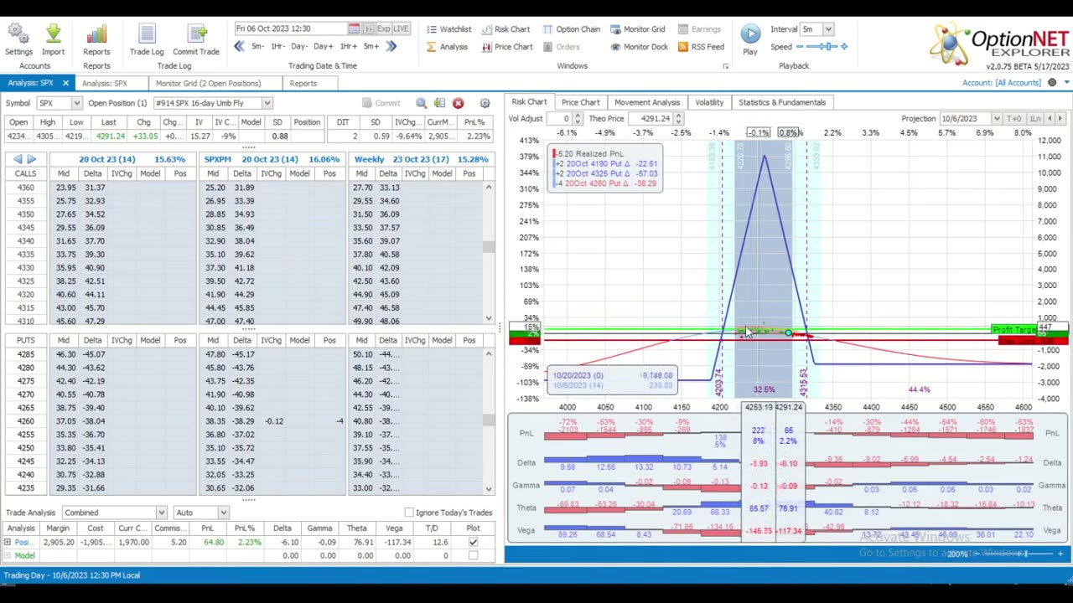Image resolution: width=1073 pixels, height=603 pixels.
Task: Open the Trade Log icon
Action: point(147,34)
